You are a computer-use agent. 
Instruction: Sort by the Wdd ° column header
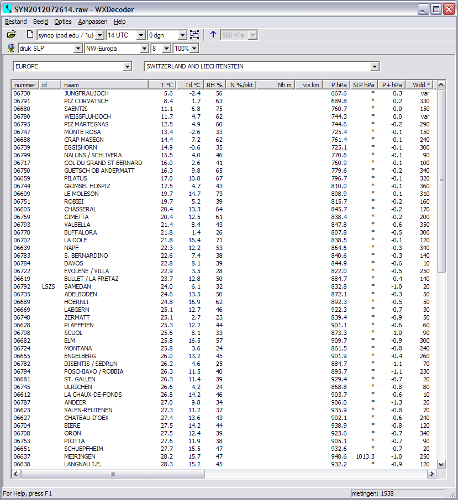[419, 85]
